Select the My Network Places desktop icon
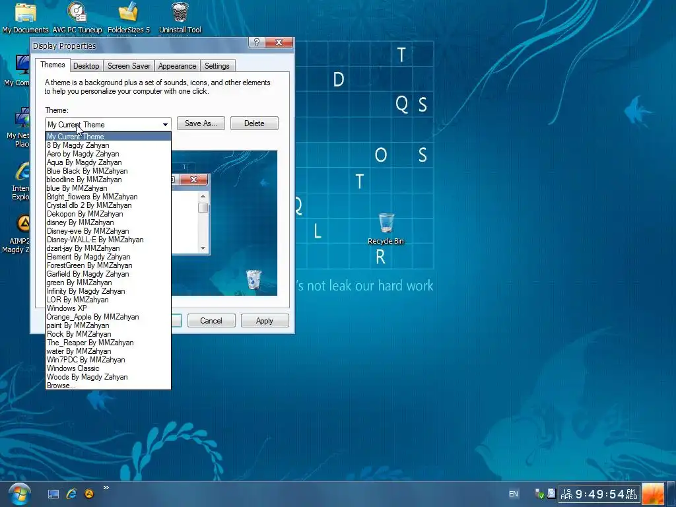The height and width of the screenshot is (507, 676). (18, 128)
